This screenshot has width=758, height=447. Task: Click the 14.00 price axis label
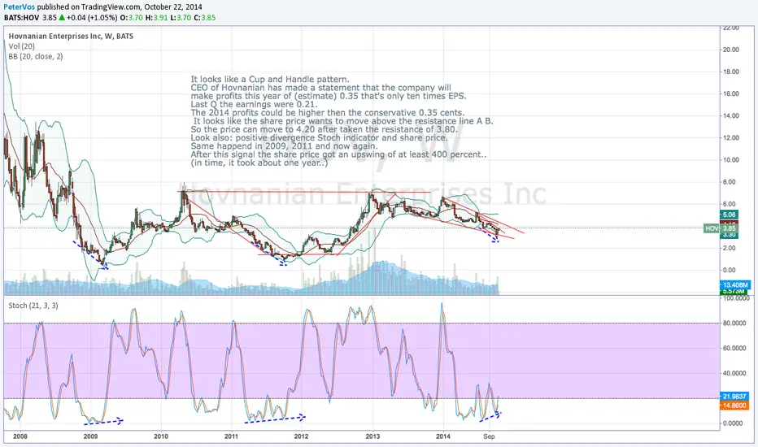(x=731, y=115)
